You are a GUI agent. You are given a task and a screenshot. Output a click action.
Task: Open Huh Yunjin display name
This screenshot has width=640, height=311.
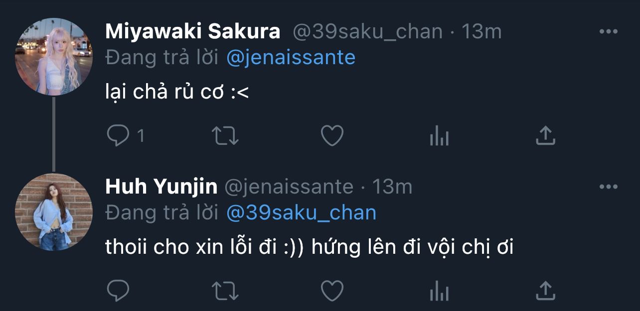tap(161, 187)
